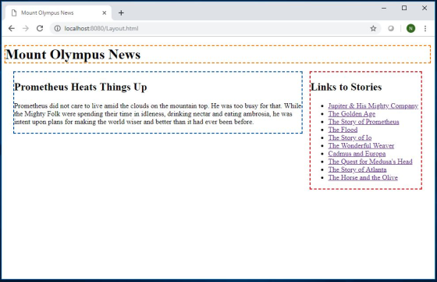Open The Horse and the Olive link
This screenshot has width=437, height=282.
(x=363, y=177)
